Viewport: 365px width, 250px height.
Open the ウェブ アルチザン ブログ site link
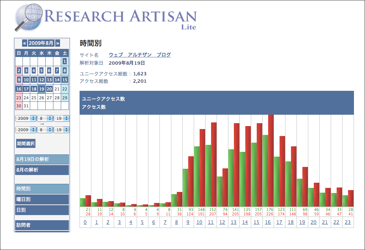pos(140,54)
